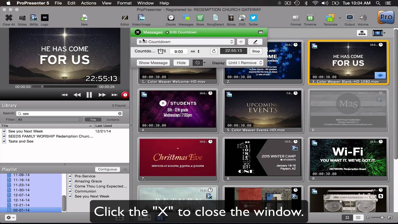The width and height of the screenshot is (398, 224).
Task: Select the Contents search filter
Action: tap(113, 119)
